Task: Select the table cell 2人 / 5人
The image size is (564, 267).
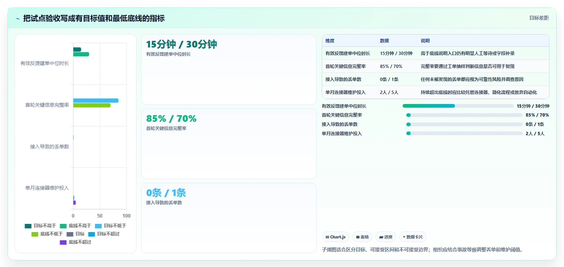Action: click(x=389, y=92)
